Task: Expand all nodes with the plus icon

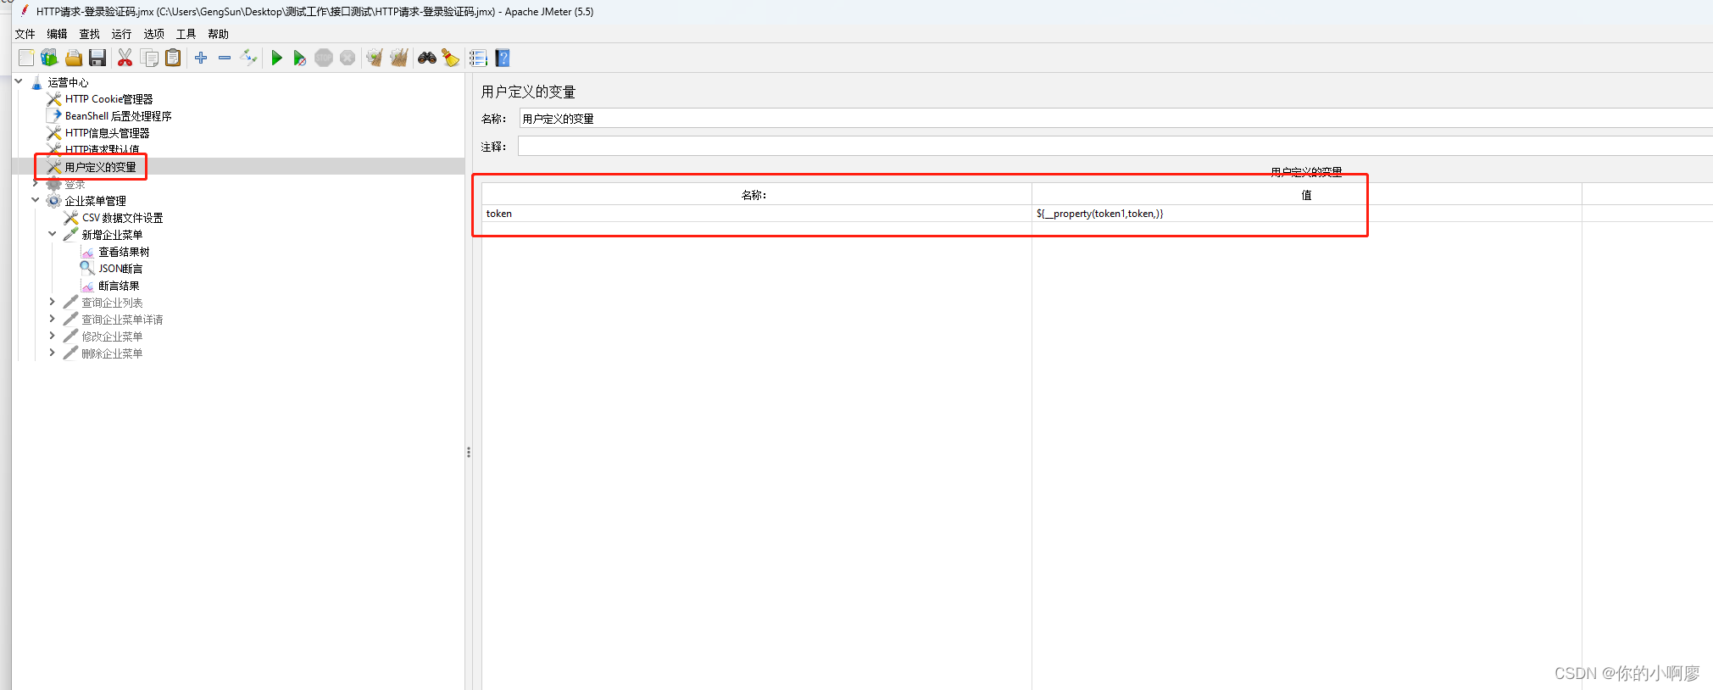Action: pyautogui.click(x=201, y=58)
